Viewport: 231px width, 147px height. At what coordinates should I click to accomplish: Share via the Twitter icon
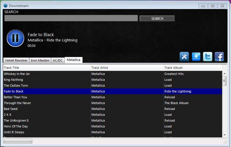pos(208,57)
